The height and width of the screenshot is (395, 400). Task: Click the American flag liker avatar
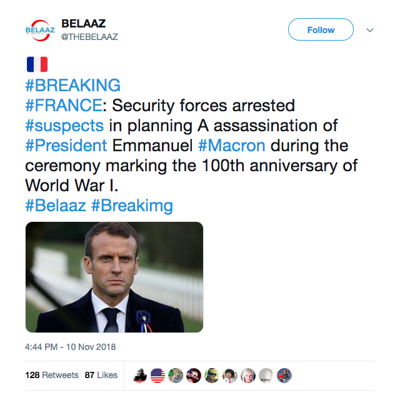[157, 375]
